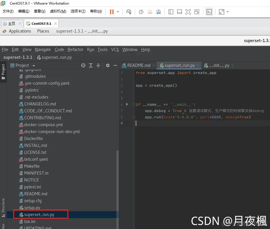Open the VMware 虚拟机(M) menu
Image resolution: width=270 pixels, height=229 pixels.
pyautogui.click(x=58, y=11)
